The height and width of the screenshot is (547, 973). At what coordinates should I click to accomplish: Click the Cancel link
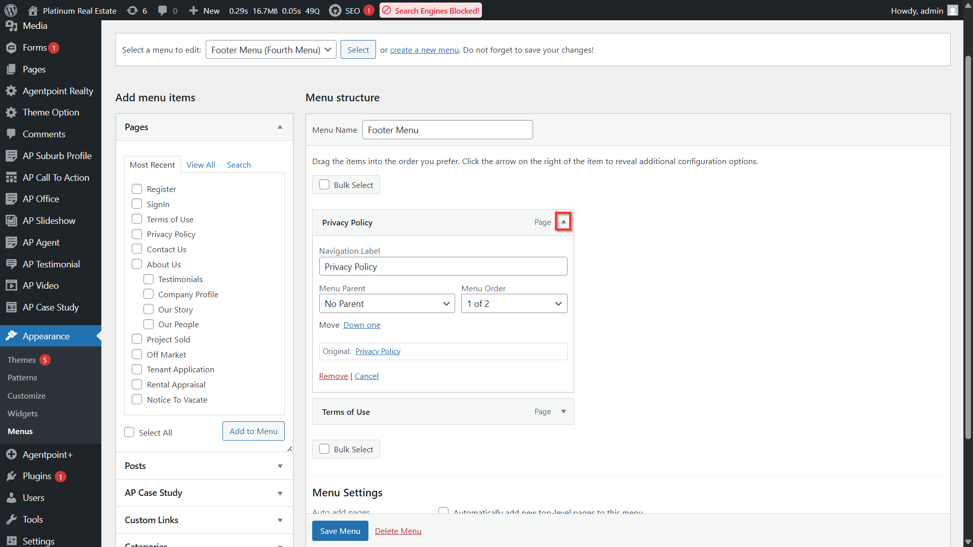point(366,376)
